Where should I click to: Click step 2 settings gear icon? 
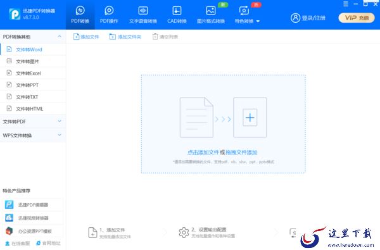point(184,232)
